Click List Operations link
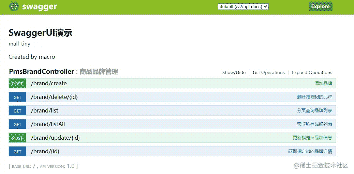 click(268, 72)
